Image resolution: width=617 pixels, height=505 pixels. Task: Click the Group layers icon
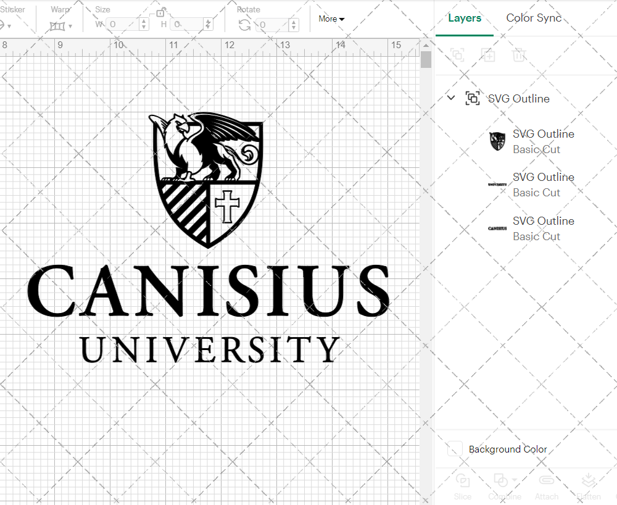pyautogui.click(x=457, y=55)
